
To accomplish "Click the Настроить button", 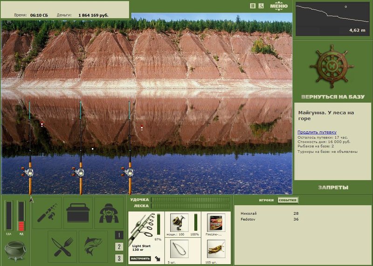I will coord(140,259).
